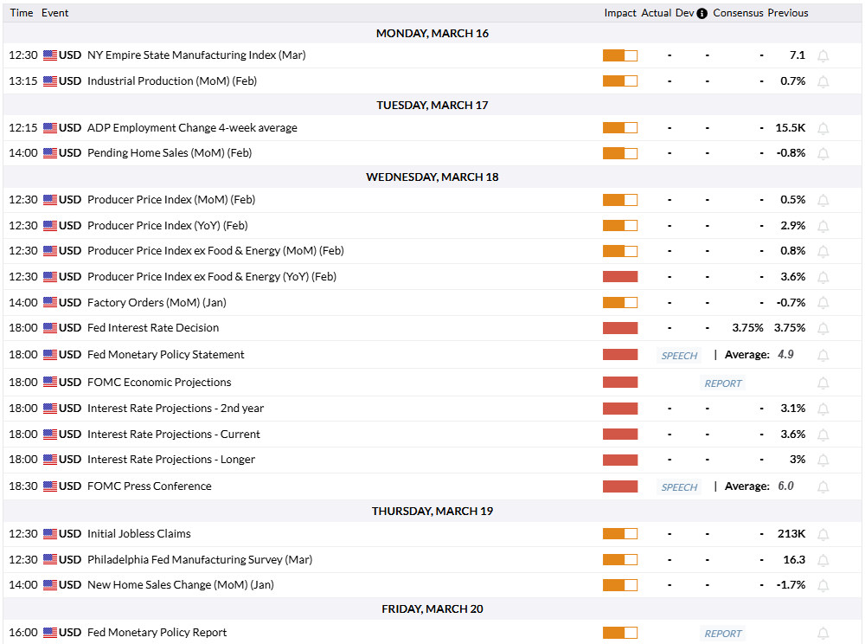
Task: Turn on alert for ADP Employment Change
Action: [x=823, y=128]
